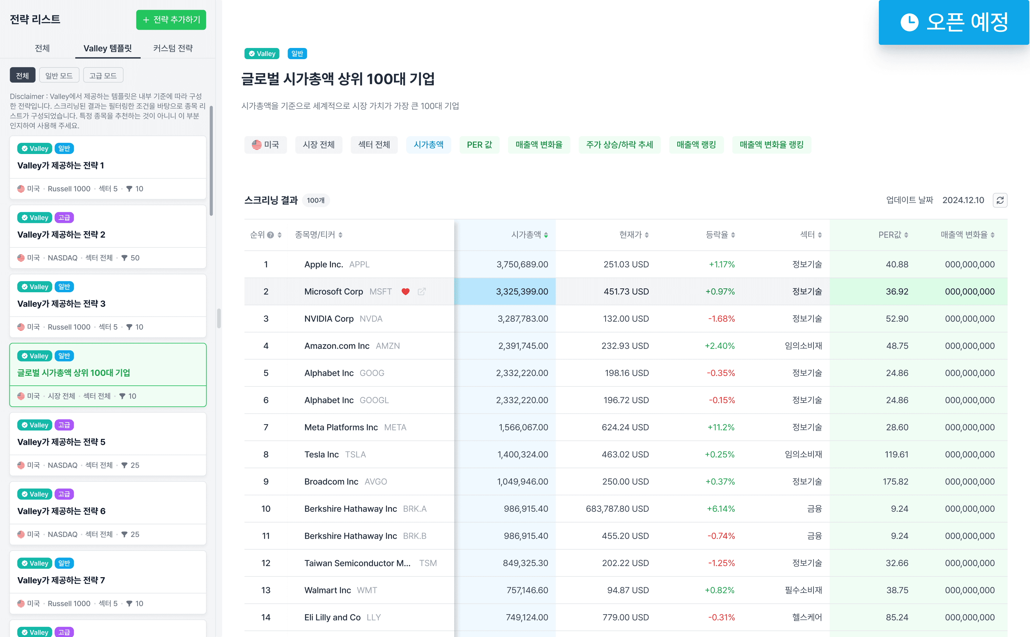Sort the table by 시가총액 column
Viewport: 1030px width, 637px height.
546,234
